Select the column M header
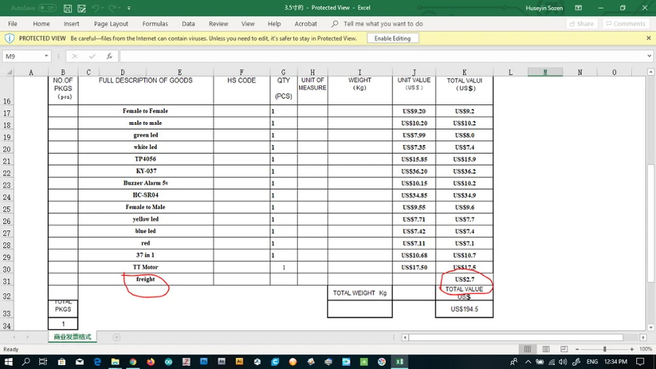Screen dimensions: 656x369 click(545, 72)
